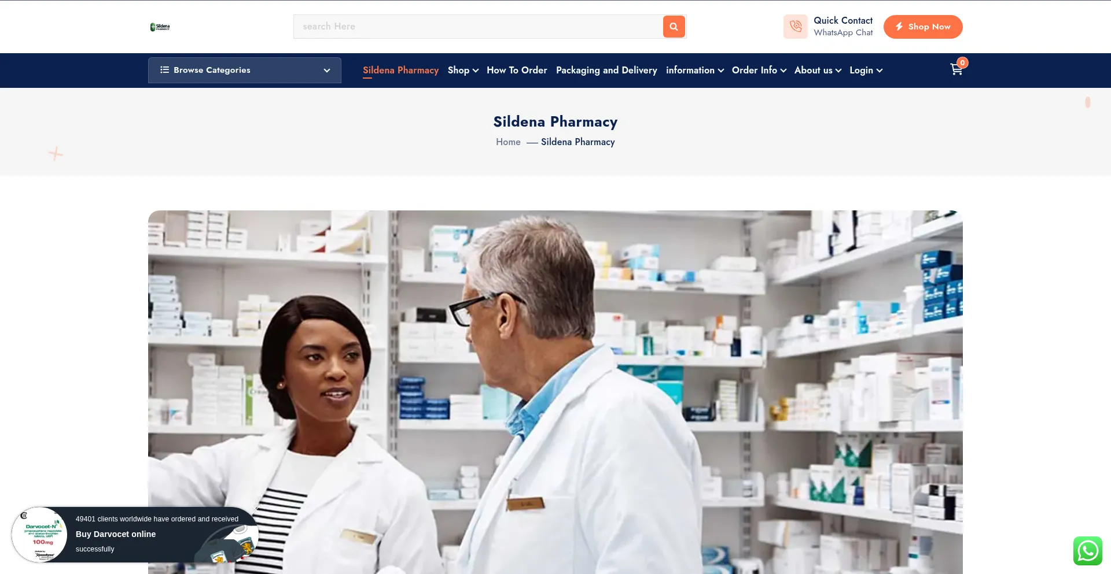Click the lightning Shop Now button
Screen dimensions: 1111x574
(x=923, y=27)
